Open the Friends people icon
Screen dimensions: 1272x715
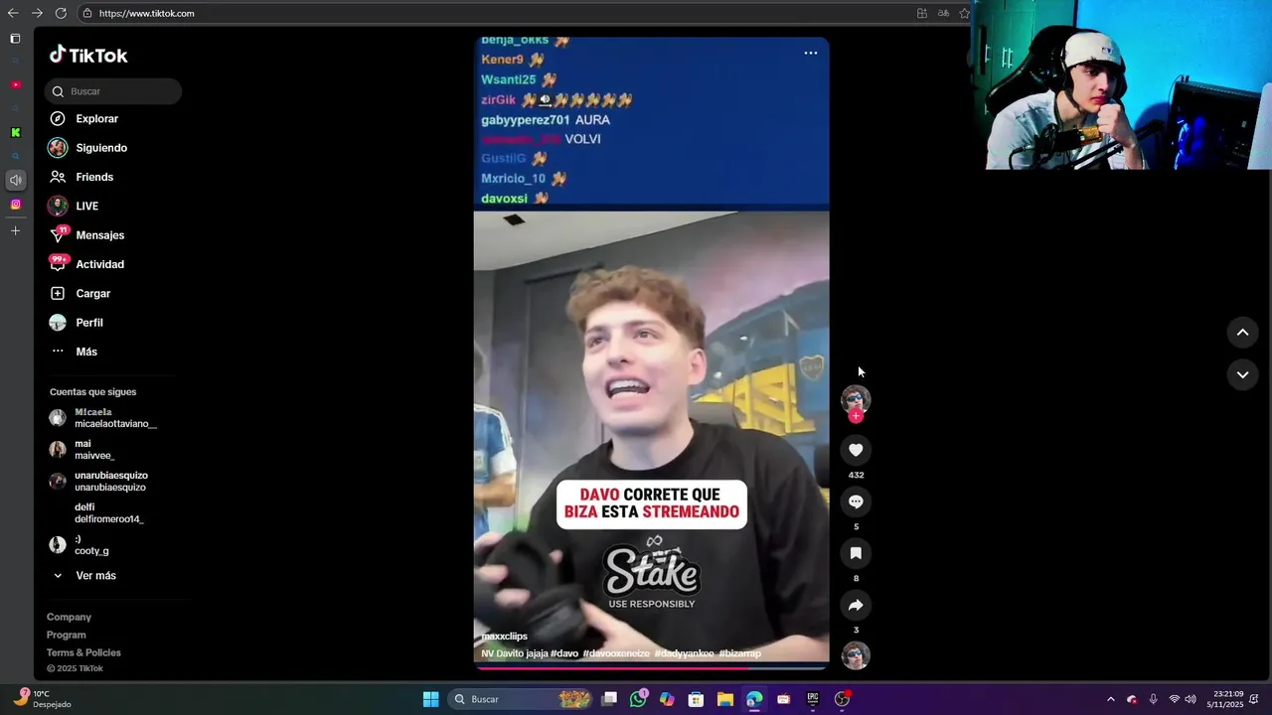[x=58, y=177]
